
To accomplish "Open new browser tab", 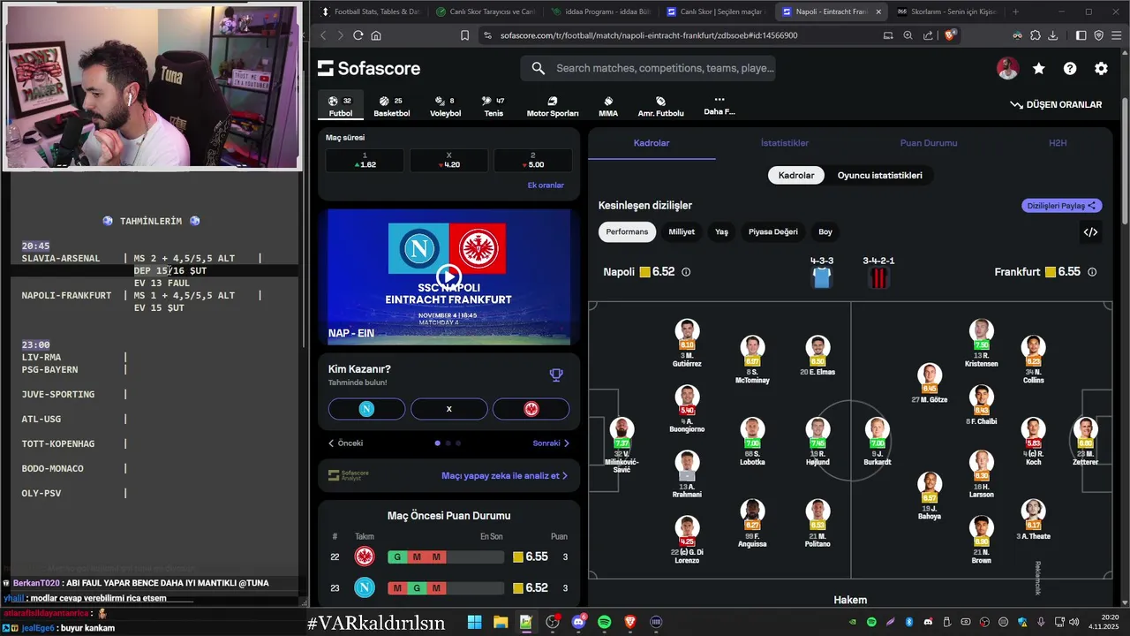I will [1015, 11].
